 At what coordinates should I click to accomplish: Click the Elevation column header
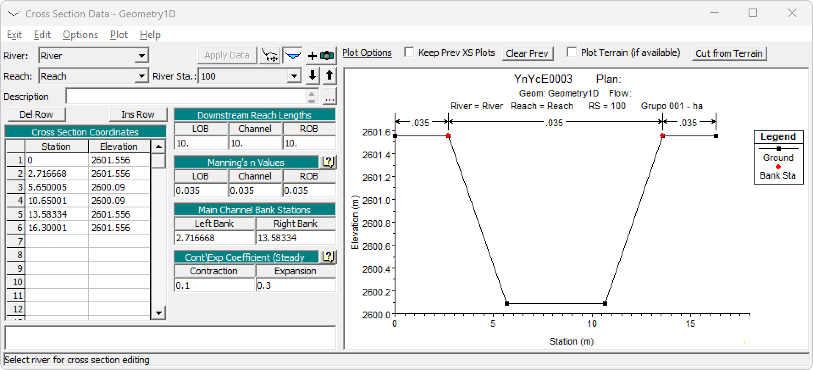click(x=119, y=146)
